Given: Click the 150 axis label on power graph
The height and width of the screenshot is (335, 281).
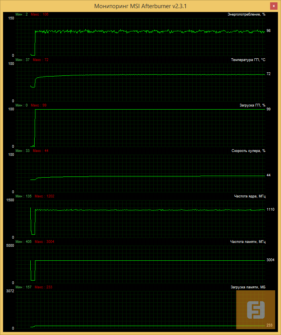Looking at the screenshot, I should tap(11, 18).
